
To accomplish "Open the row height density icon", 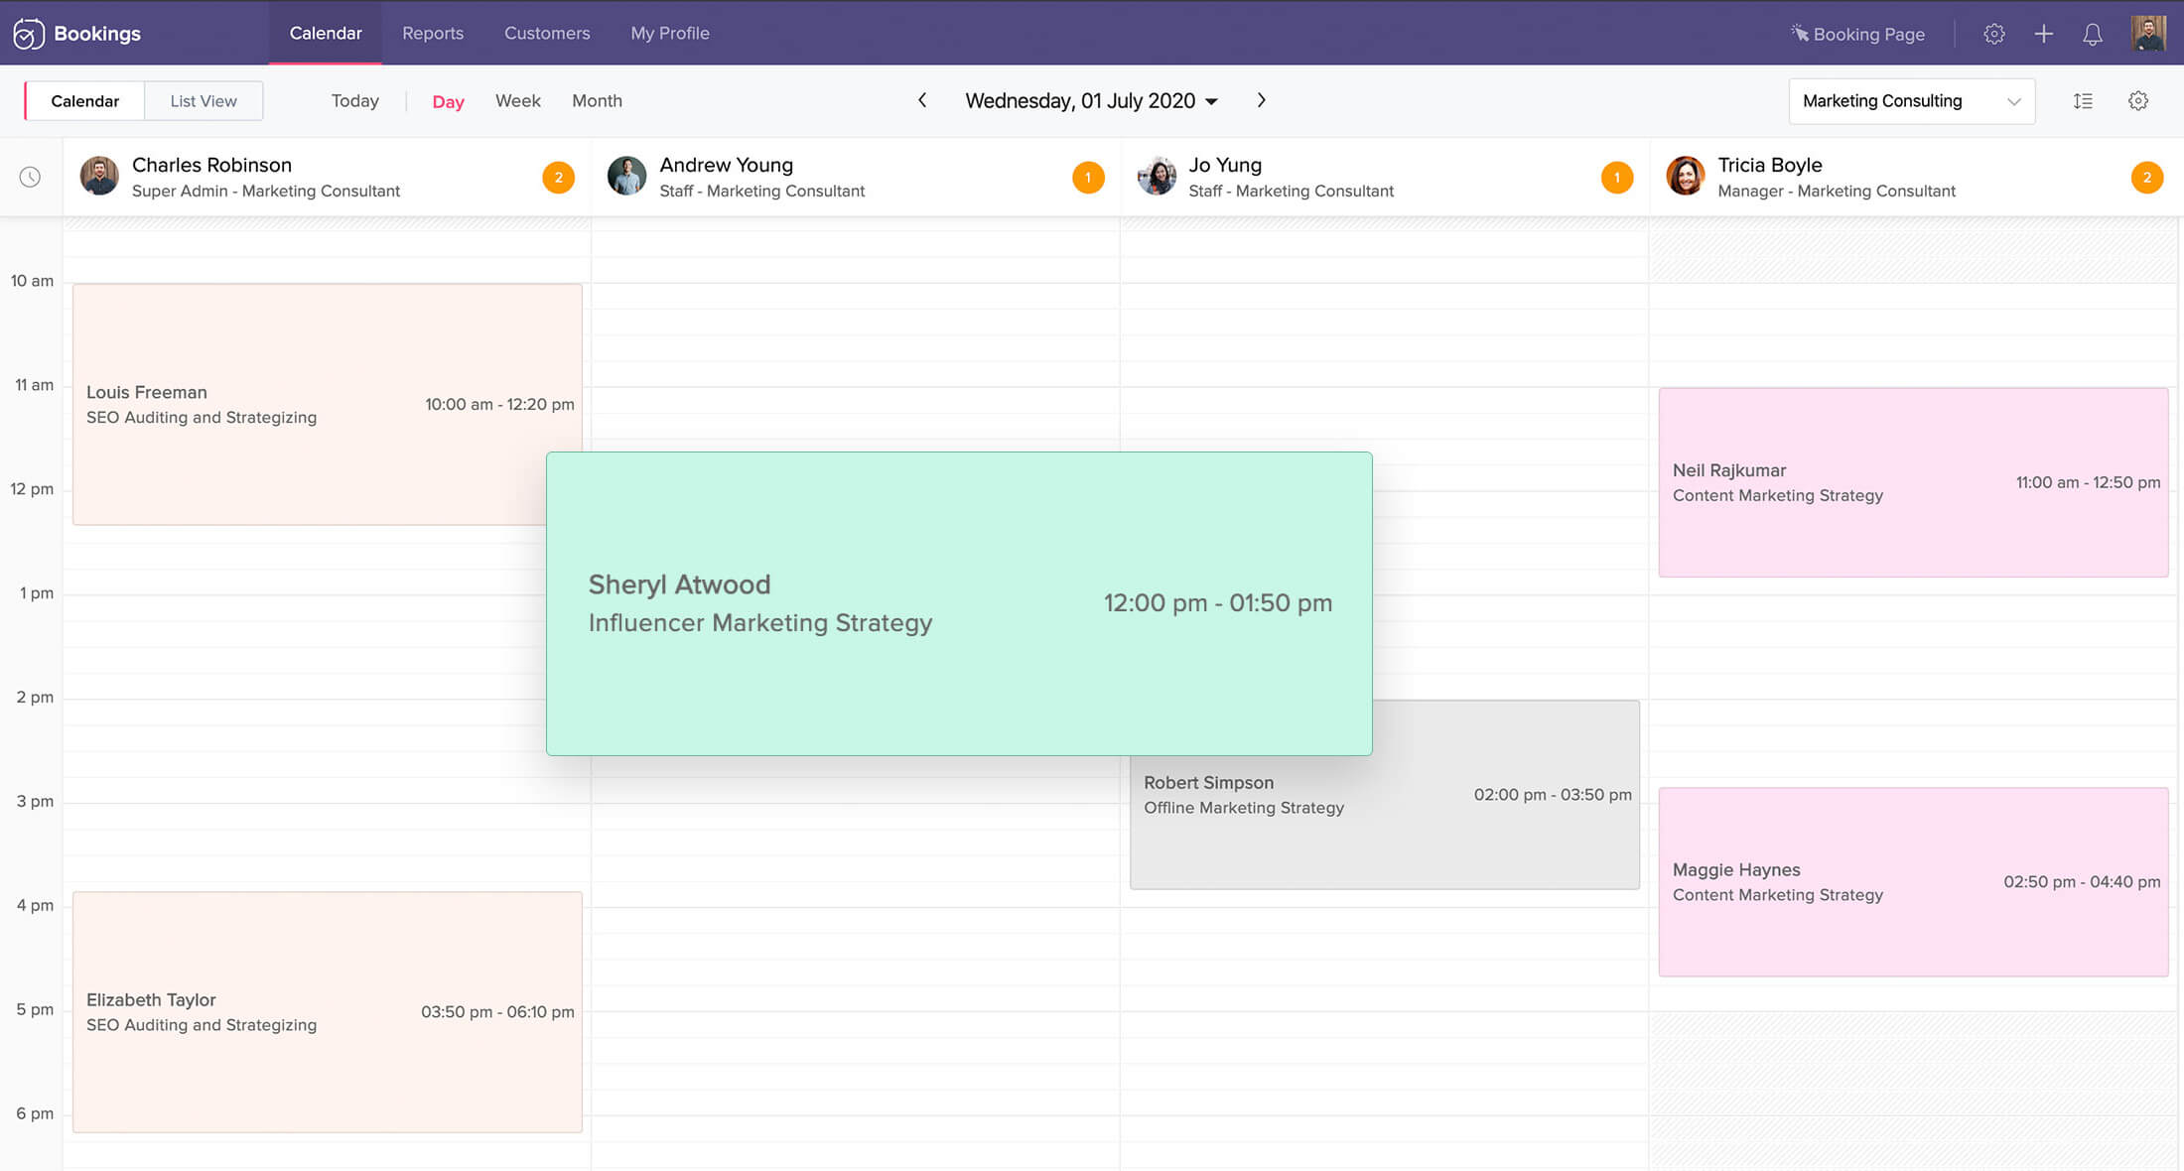I will point(2083,101).
